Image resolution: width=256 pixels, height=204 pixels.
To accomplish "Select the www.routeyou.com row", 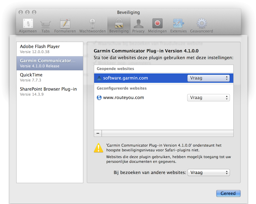I will tap(164, 98).
